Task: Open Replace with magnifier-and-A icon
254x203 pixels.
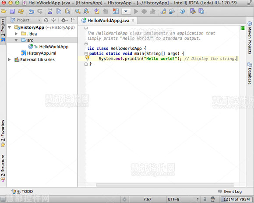Action: click(86, 11)
